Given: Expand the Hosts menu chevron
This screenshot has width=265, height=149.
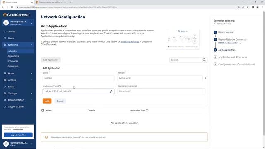Looking at the screenshot, I should 31,74.
